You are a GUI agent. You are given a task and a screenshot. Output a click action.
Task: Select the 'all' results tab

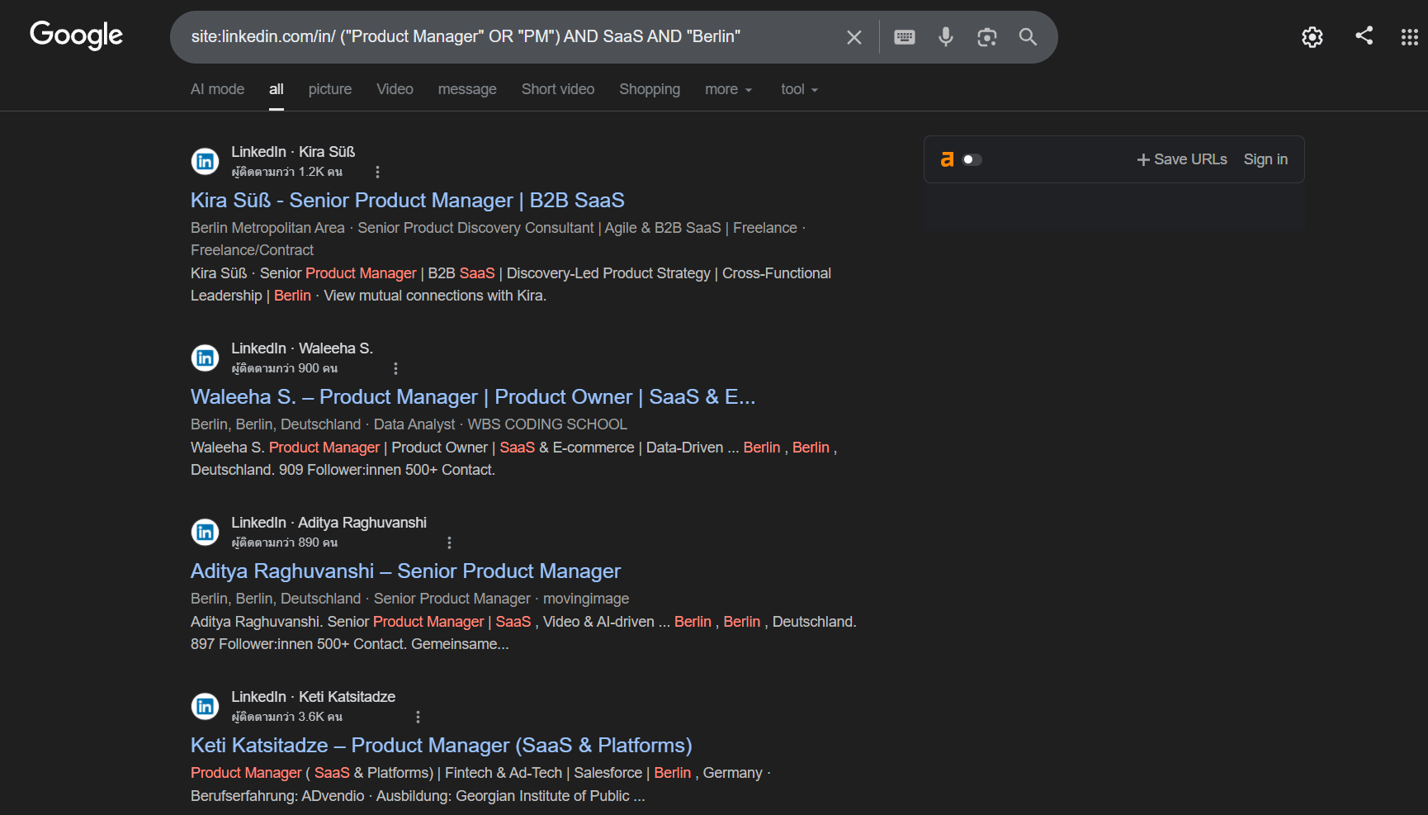(x=277, y=89)
